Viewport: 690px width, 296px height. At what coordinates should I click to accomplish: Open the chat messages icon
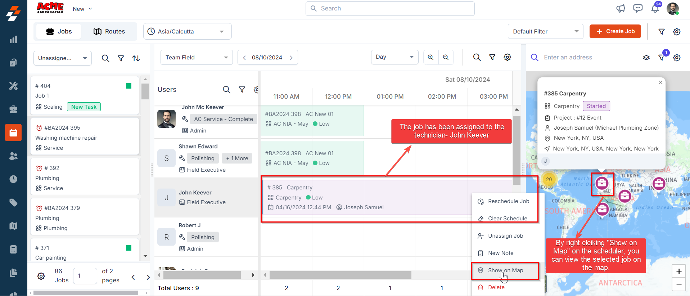click(638, 8)
